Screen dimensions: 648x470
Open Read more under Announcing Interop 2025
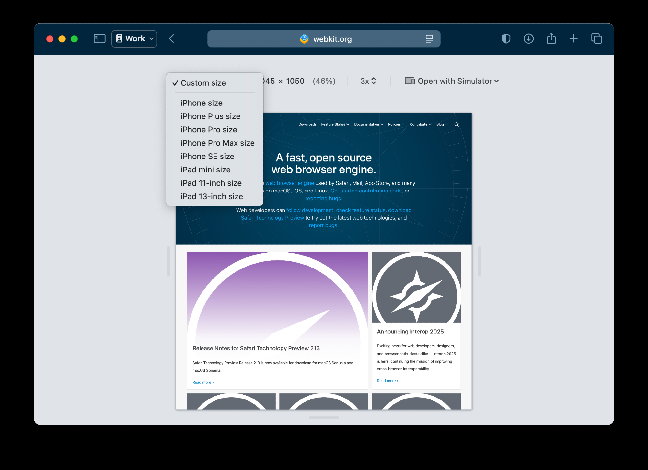pos(387,381)
